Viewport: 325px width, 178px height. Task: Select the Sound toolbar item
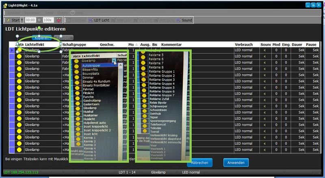184,20
